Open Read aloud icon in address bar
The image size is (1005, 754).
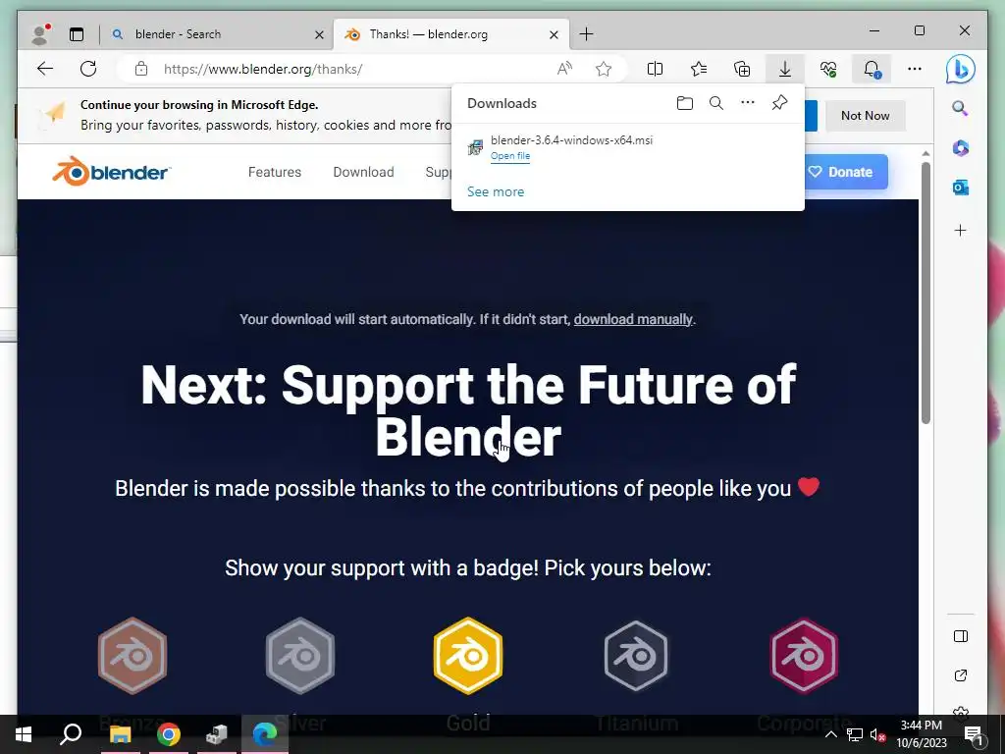[564, 69]
